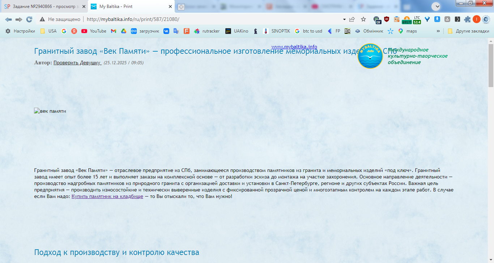The image size is (494, 263).
Task: Open the blue download-arrow extension
Action: (x=437, y=19)
